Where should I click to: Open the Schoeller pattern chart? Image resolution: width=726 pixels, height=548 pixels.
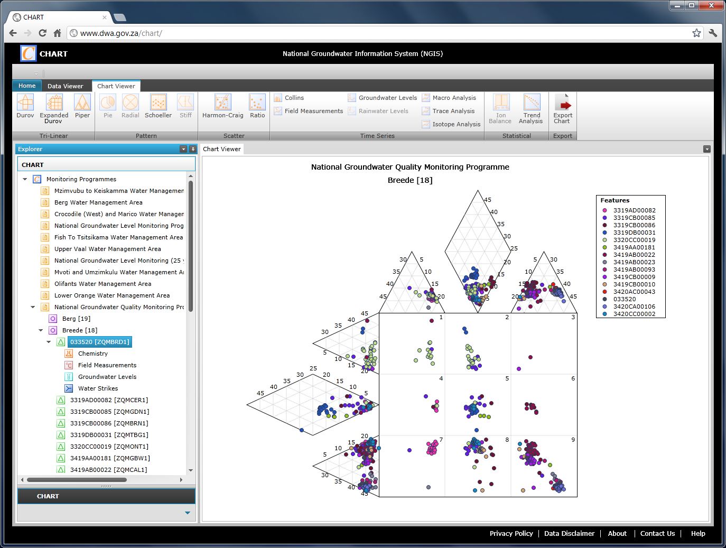(158, 106)
